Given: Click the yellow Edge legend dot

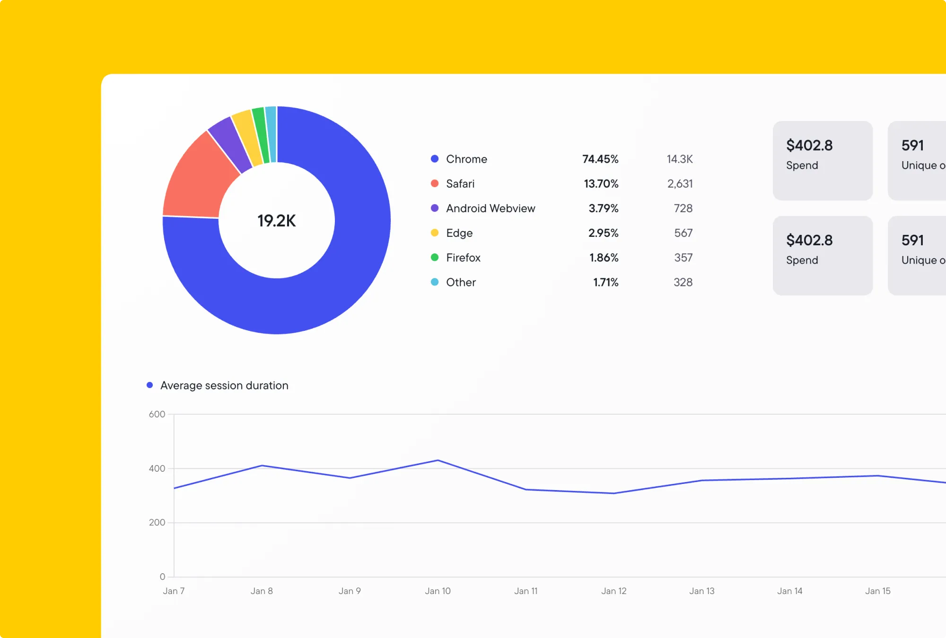Looking at the screenshot, I should click(x=435, y=233).
